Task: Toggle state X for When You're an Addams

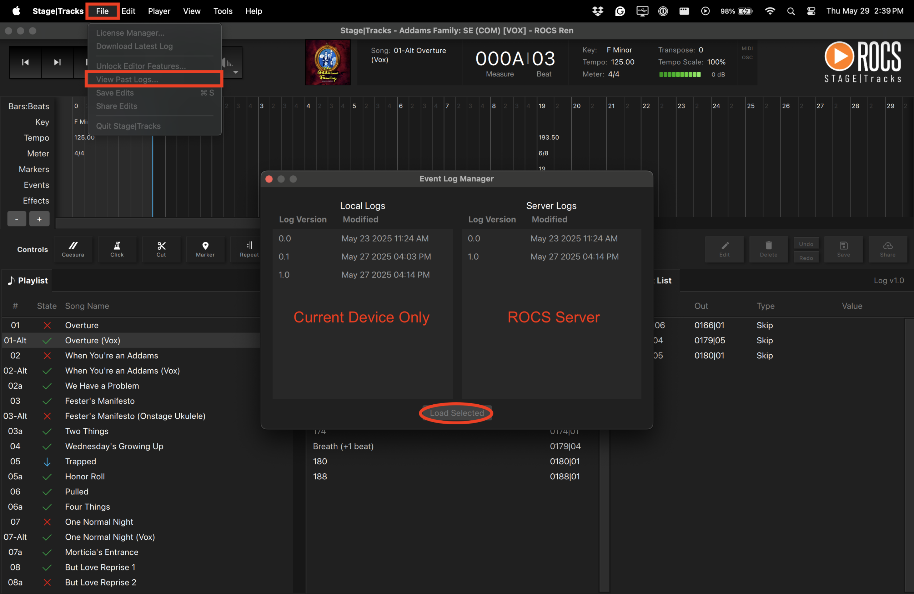Action: click(x=47, y=355)
